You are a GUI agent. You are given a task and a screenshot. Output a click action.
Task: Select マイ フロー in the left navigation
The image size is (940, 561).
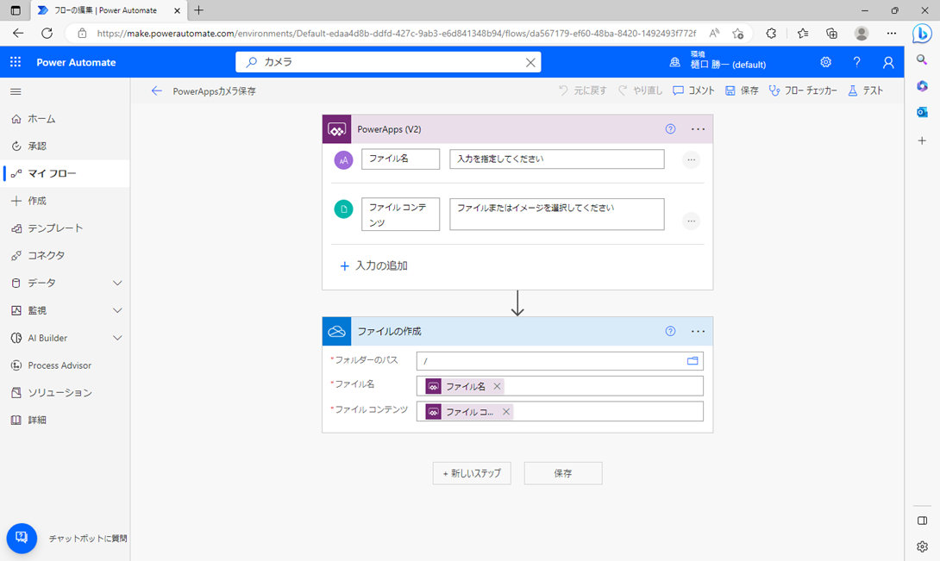[65, 173]
